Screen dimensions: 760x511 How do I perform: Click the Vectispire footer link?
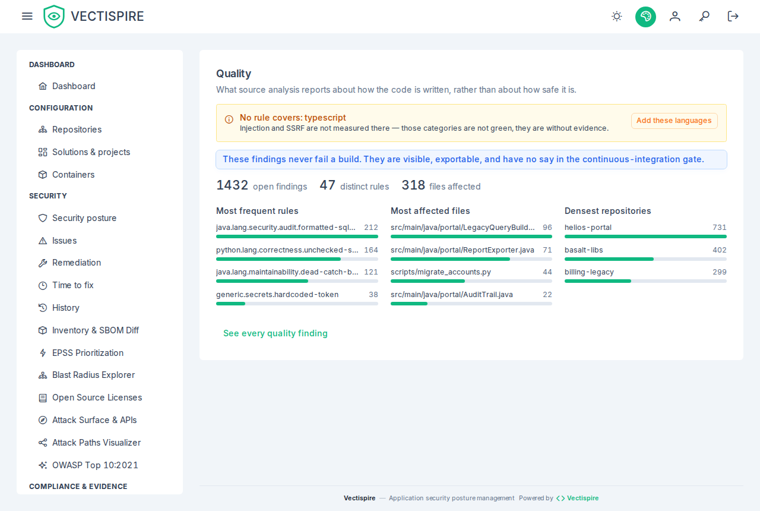coord(577,498)
